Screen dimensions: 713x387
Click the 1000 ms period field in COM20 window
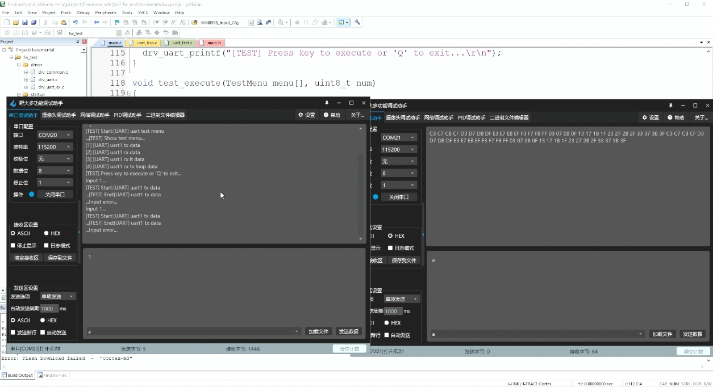(x=49, y=309)
